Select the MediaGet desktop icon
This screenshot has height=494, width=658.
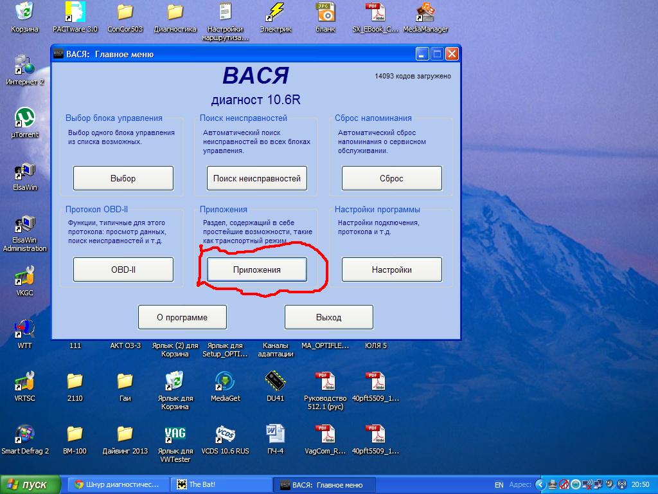(226, 381)
